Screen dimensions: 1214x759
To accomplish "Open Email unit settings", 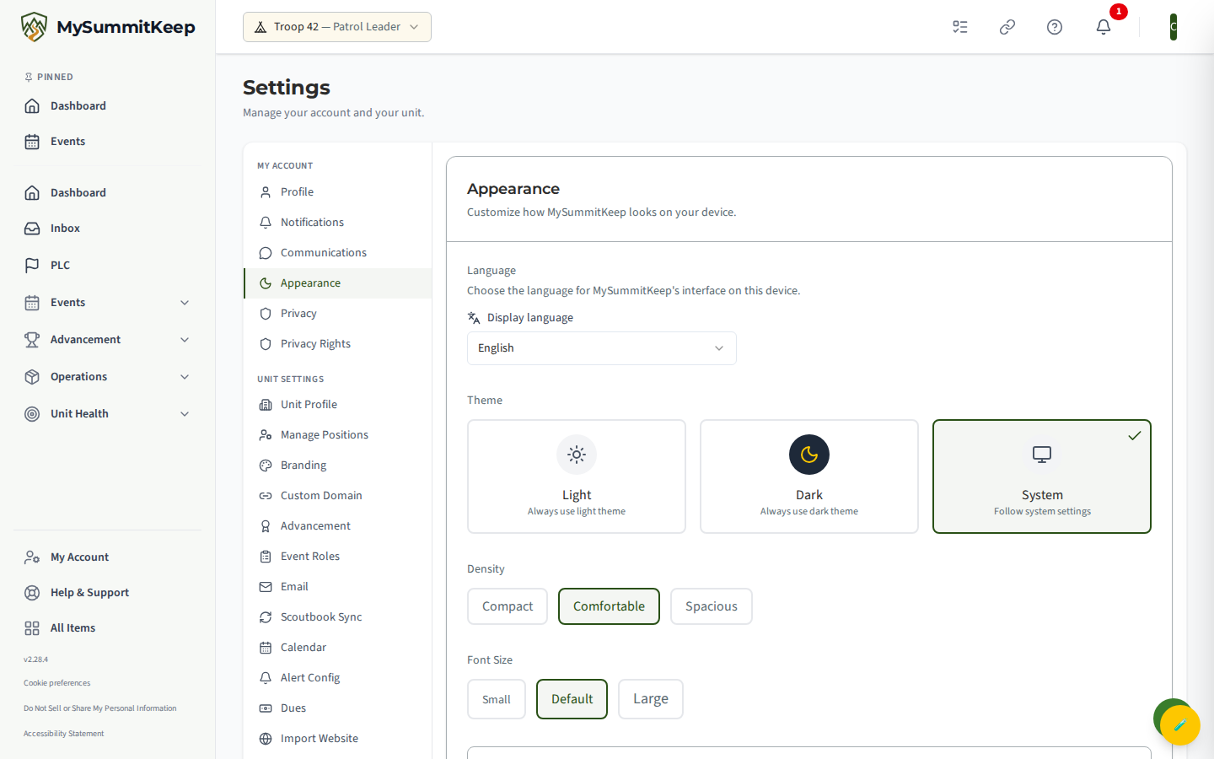I will coord(337,587).
